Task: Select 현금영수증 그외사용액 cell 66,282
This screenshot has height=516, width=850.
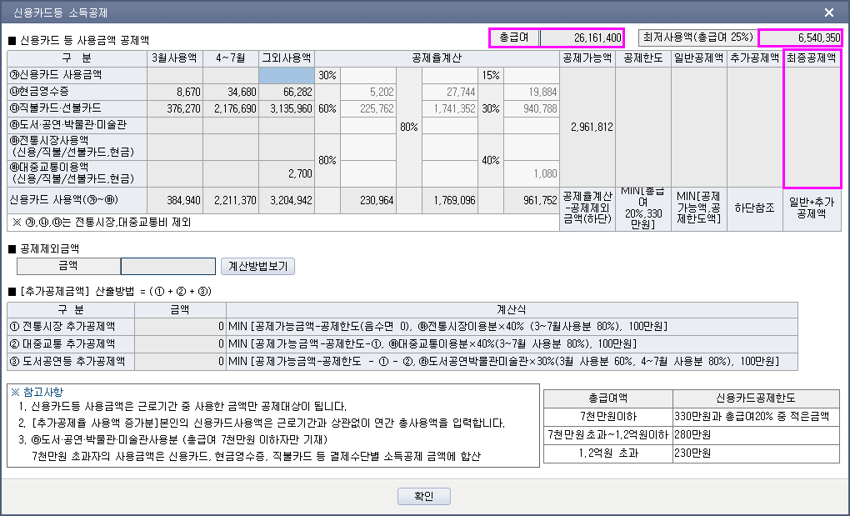Action: [286, 93]
